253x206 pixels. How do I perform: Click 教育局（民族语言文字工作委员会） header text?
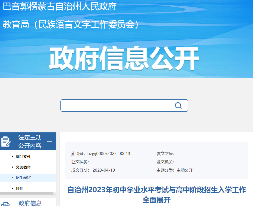71,24
